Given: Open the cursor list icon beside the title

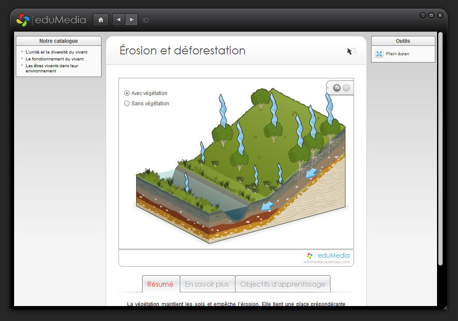Looking at the screenshot, I should coord(352,51).
